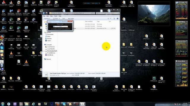The width and height of the screenshot is (190, 106).
Task: Select Network in the navigation pane
Action: pyautogui.click(x=48, y=59)
